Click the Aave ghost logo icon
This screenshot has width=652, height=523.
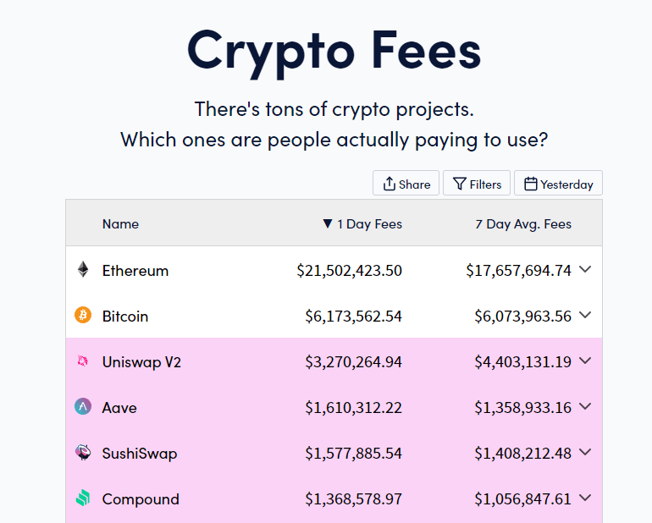[83, 406]
